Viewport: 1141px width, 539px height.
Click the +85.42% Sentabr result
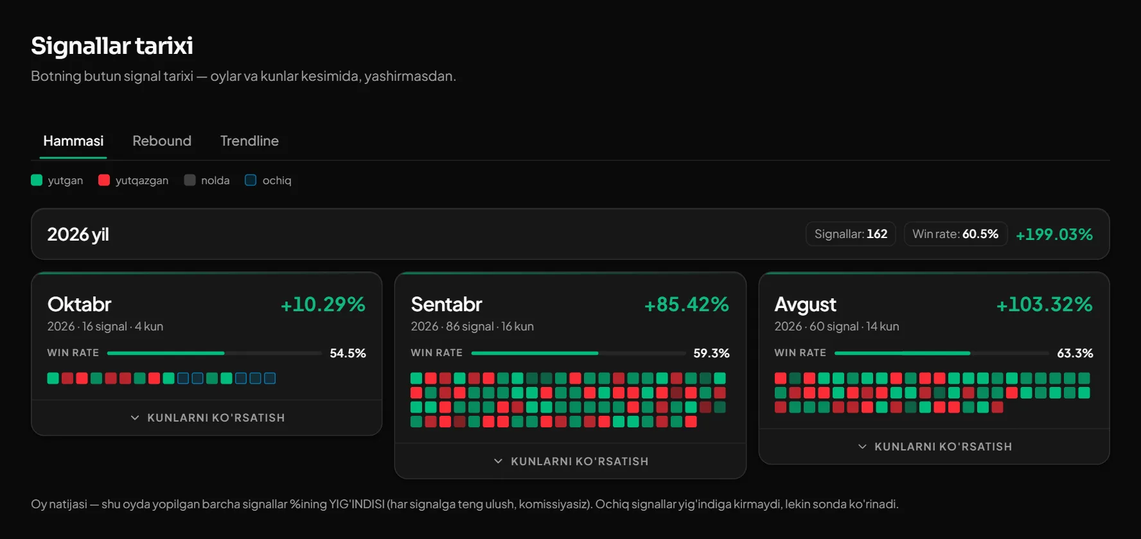687,304
